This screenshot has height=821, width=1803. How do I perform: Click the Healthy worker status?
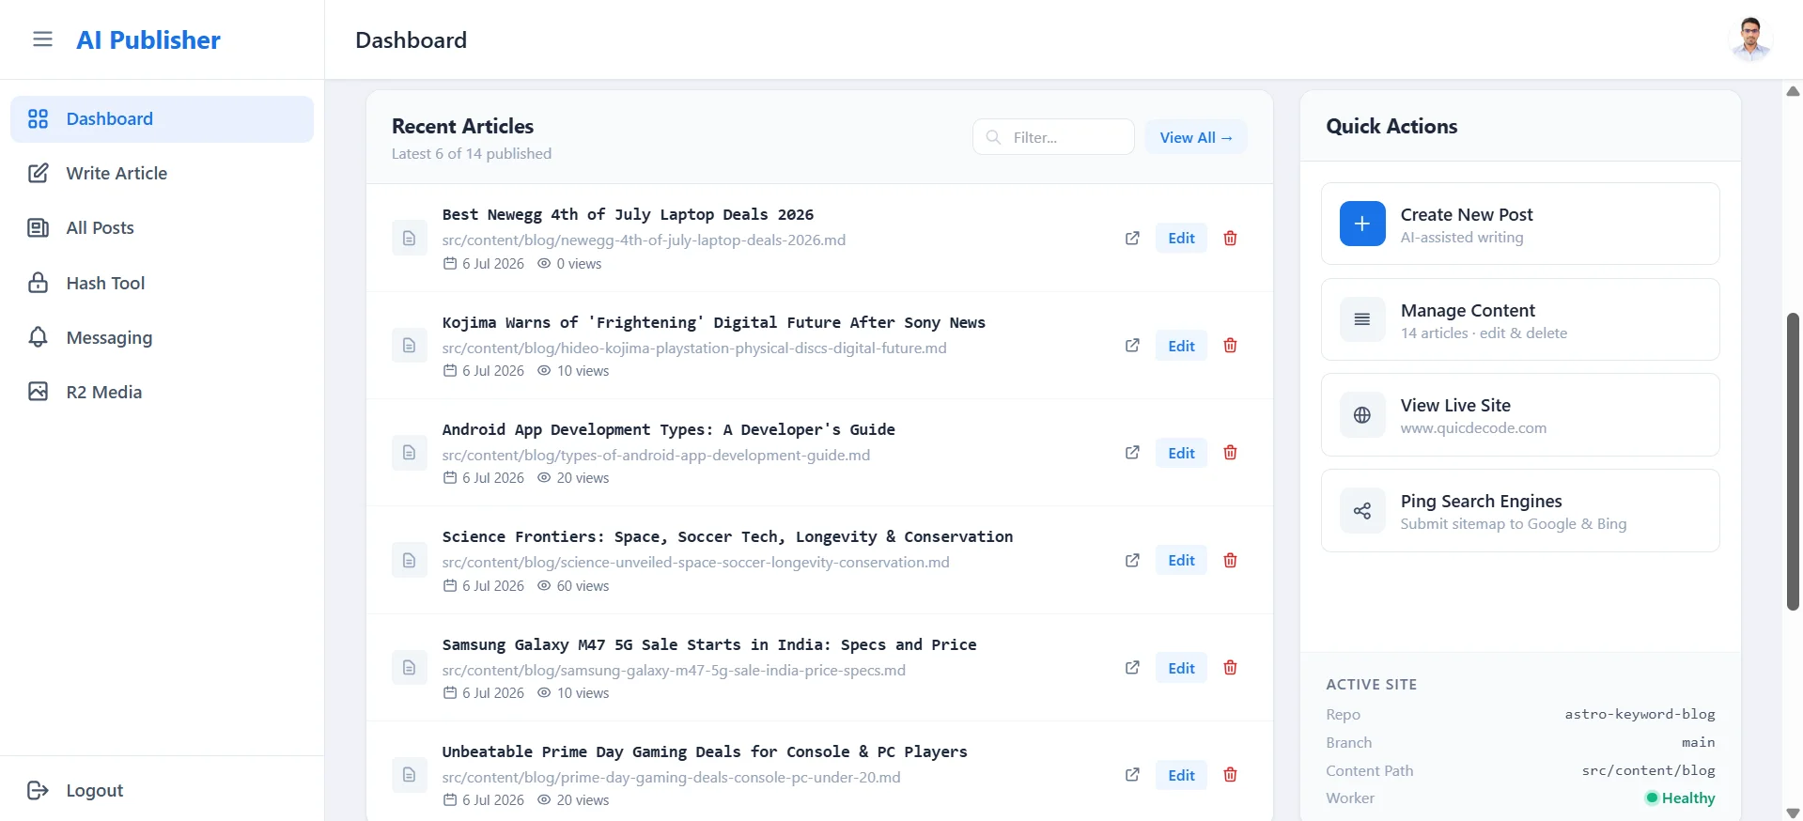click(x=1680, y=798)
